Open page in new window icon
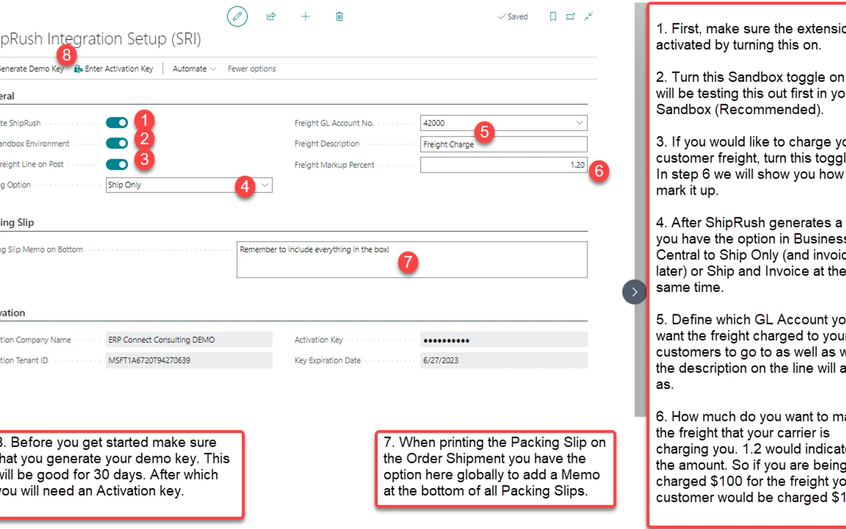846x529 pixels. pos(570,16)
